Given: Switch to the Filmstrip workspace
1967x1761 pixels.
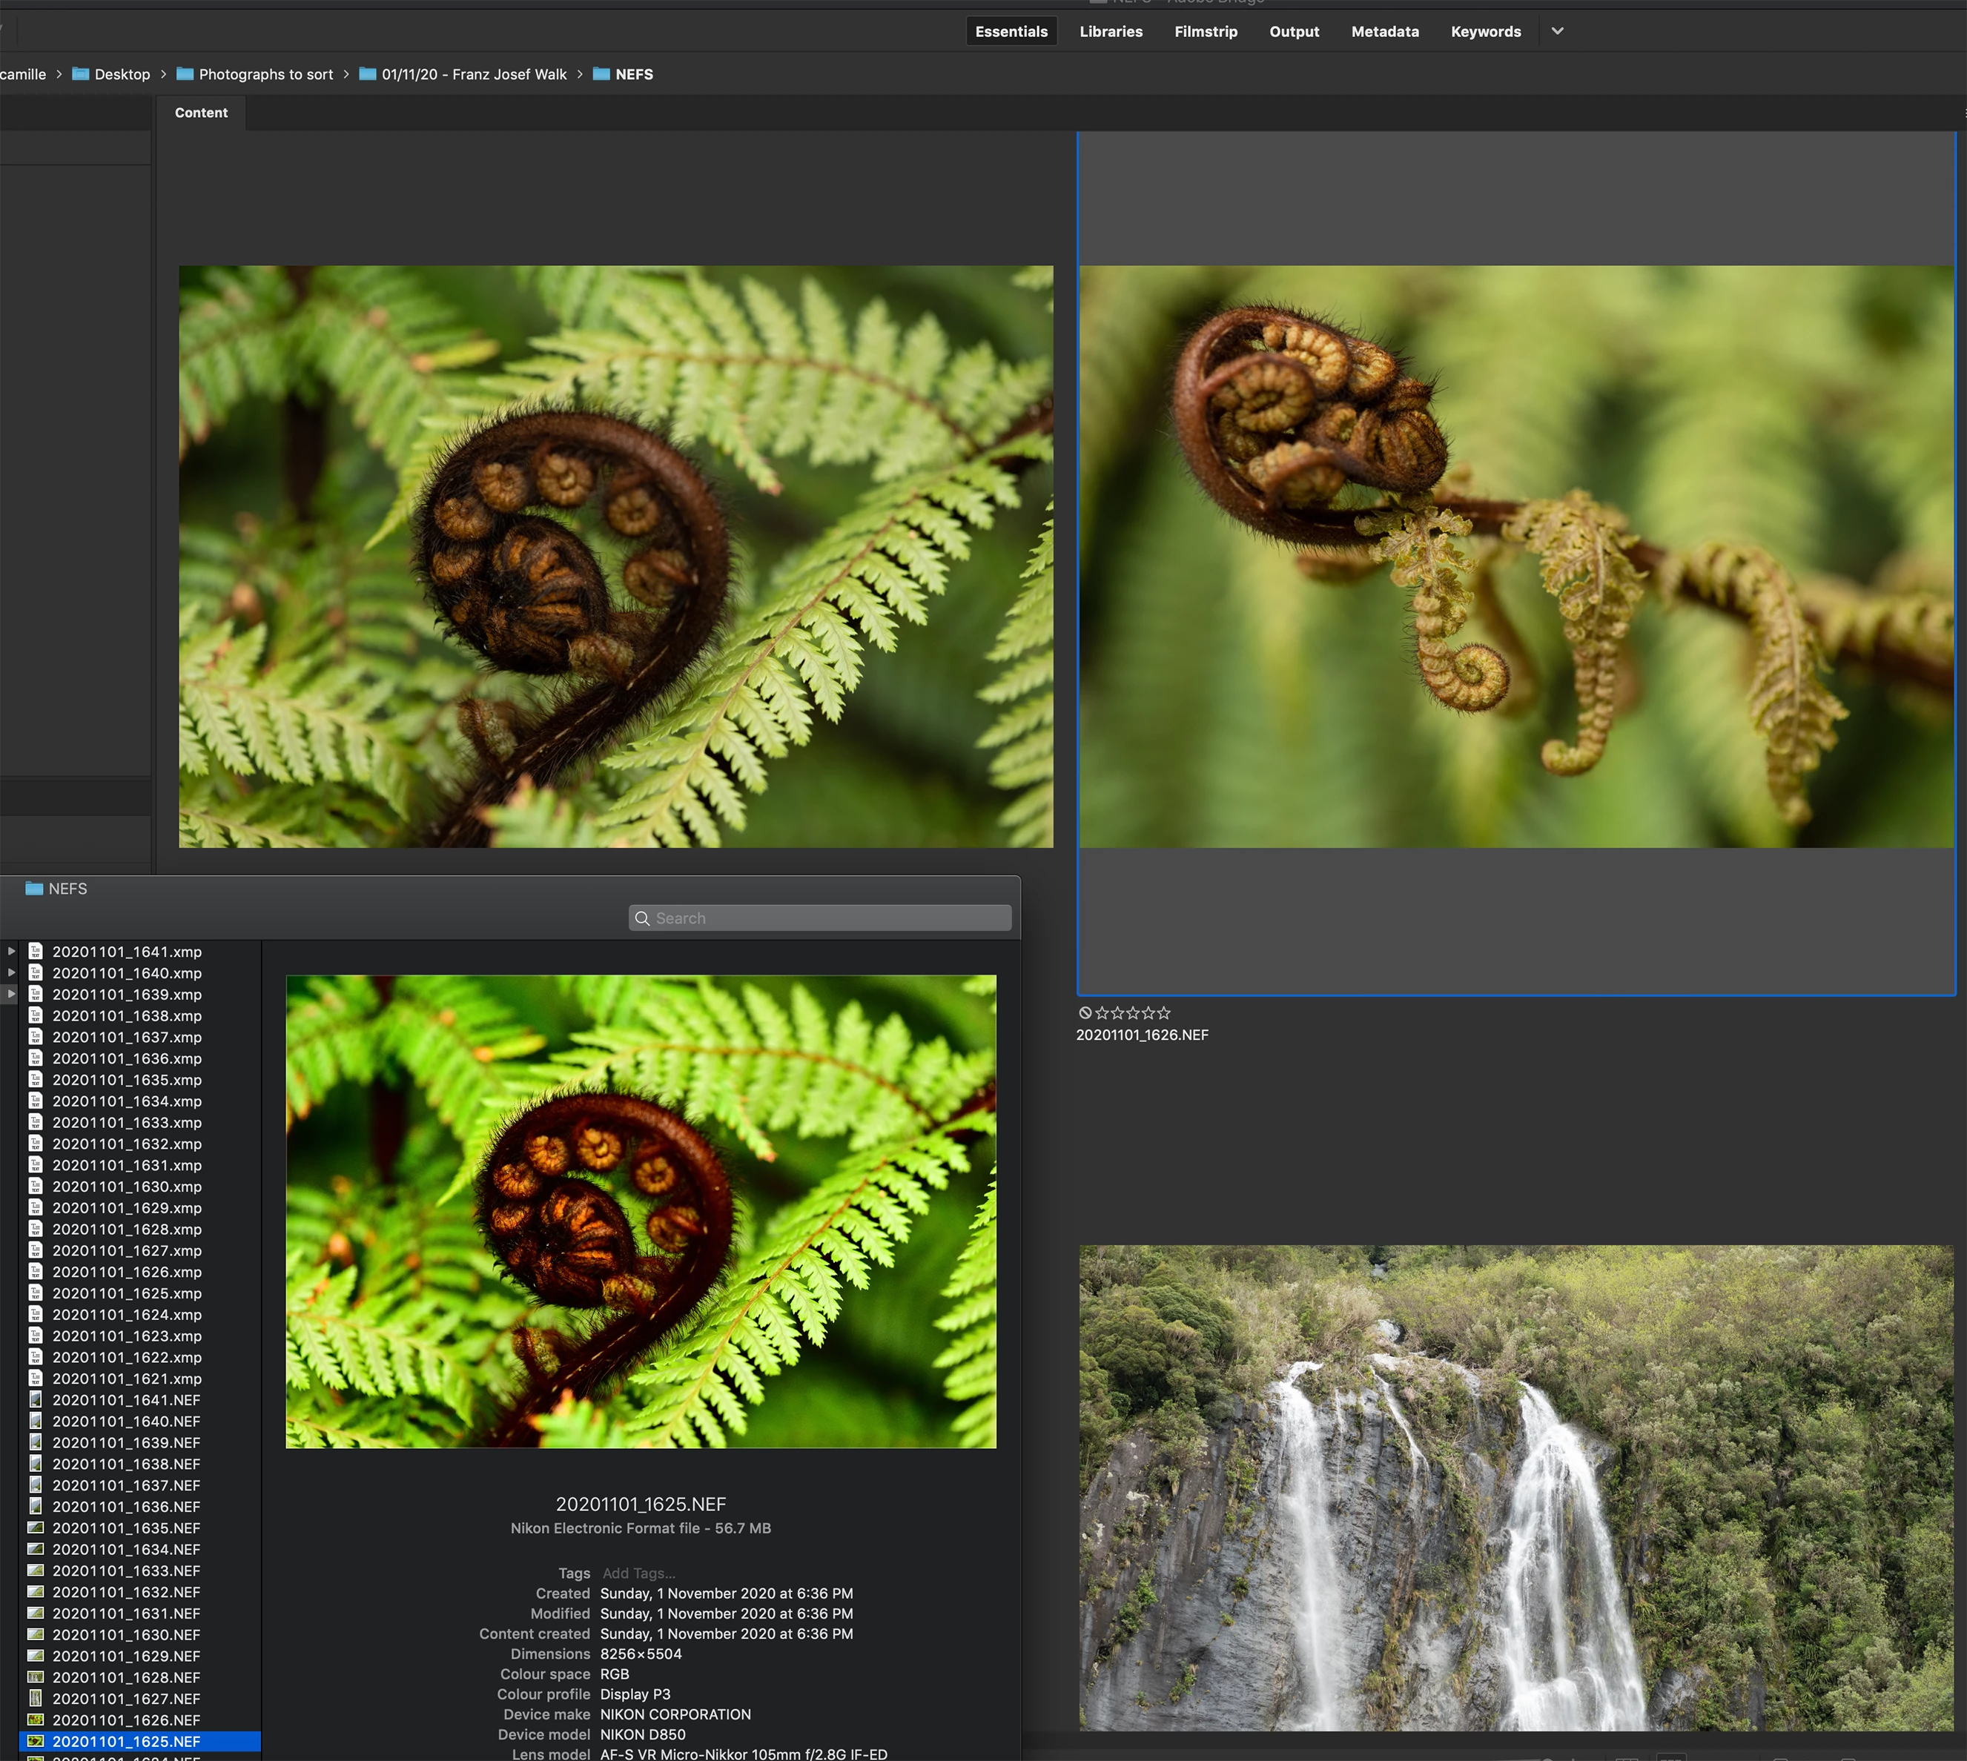Looking at the screenshot, I should [x=1205, y=32].
